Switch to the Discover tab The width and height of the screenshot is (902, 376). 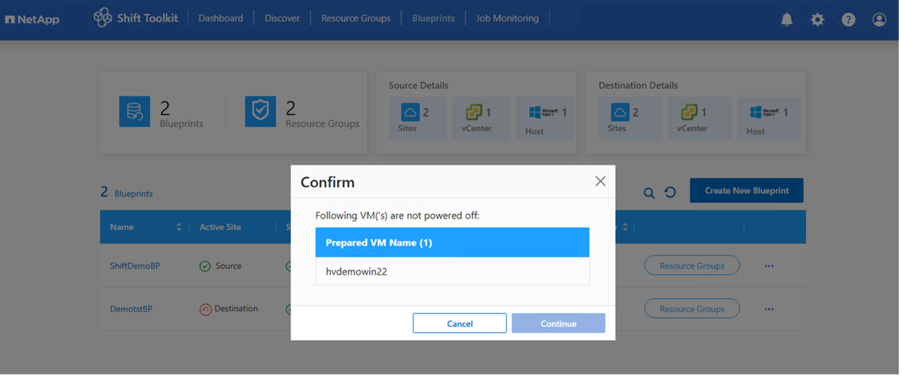(x=282, y=18)
